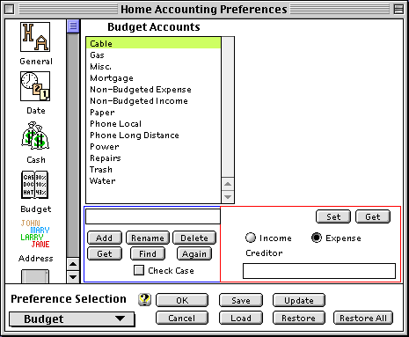409x337 pixels.
Task: Select the Paper account
Action: (x=153, y=112)
